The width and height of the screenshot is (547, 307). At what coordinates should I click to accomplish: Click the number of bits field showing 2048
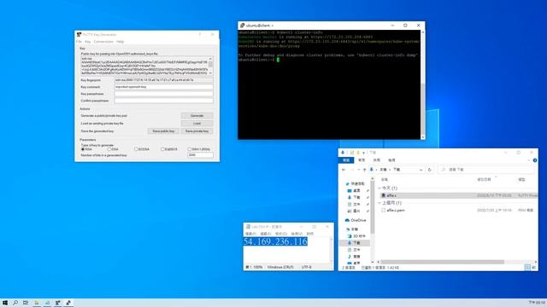coord(200,155)
